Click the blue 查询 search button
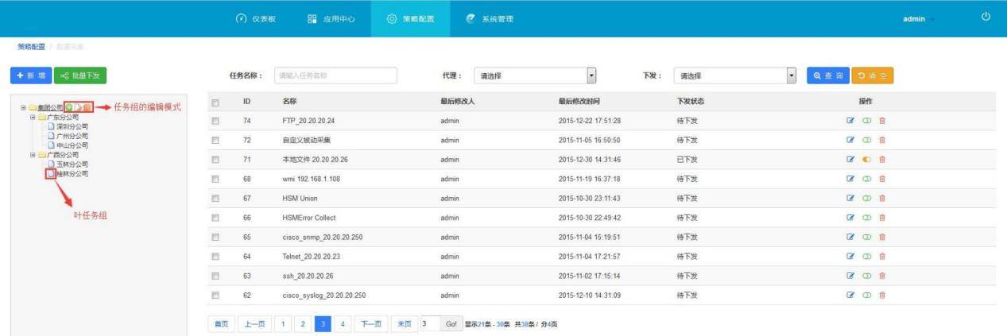 pyautogui.click(x=827, y=75)
